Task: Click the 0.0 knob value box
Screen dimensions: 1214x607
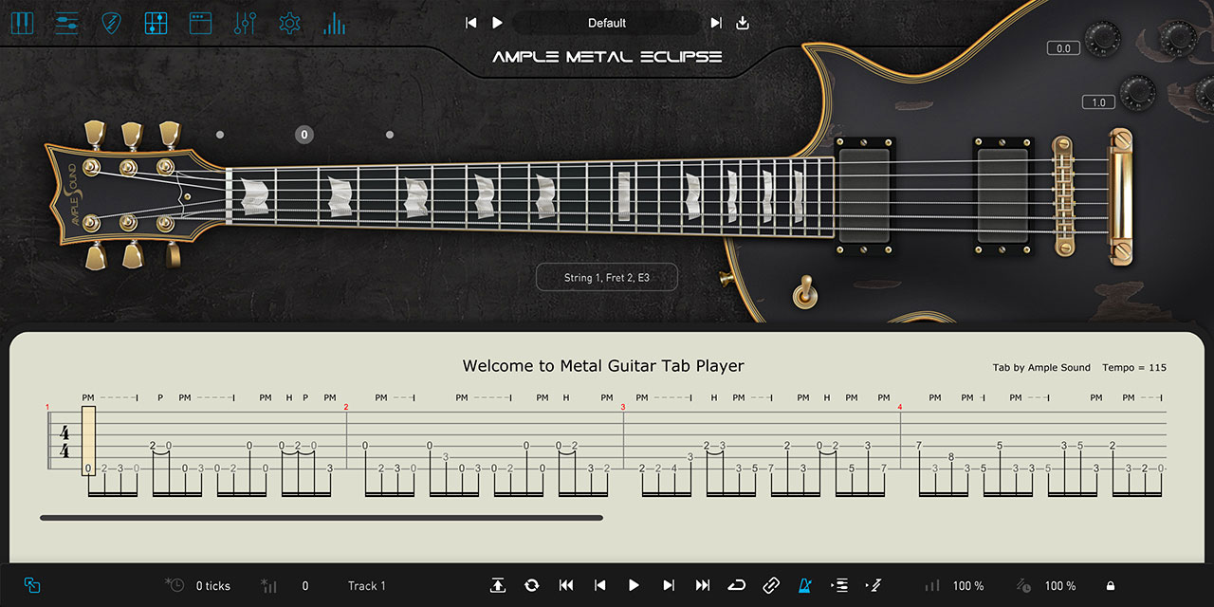Action: coord(1063,48)
